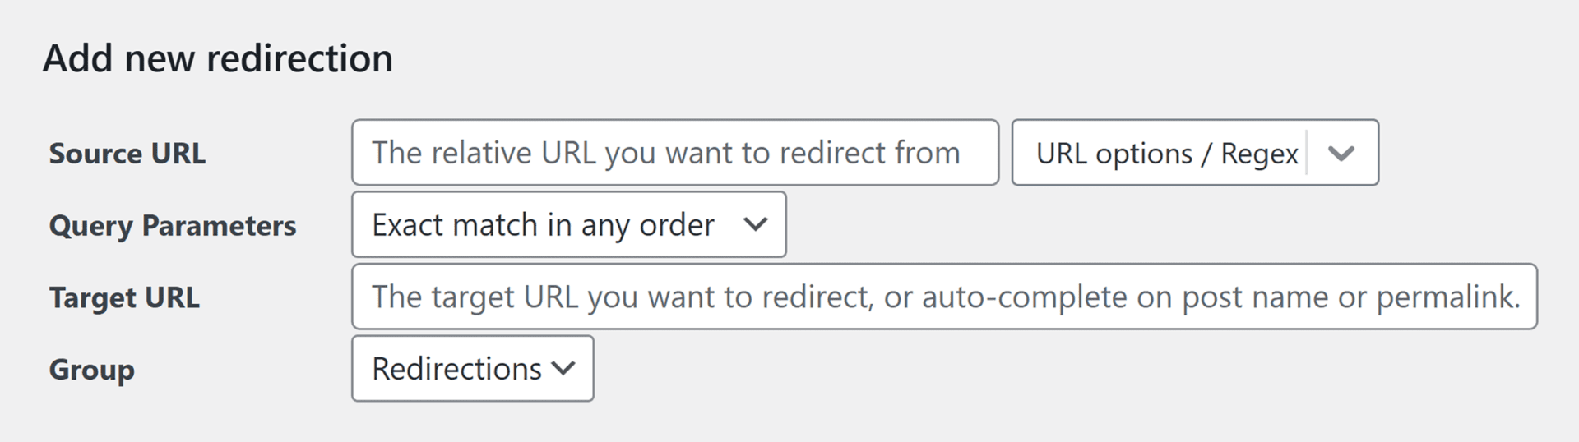Click the Group label
1579x442 pixels.
(x=91, y=370)
